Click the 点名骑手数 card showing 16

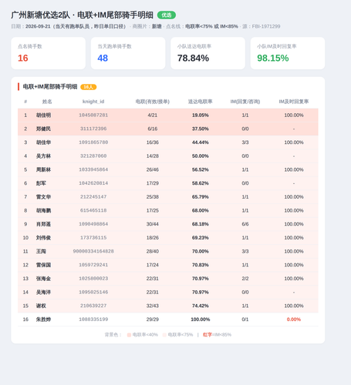(x=49, y=53)
